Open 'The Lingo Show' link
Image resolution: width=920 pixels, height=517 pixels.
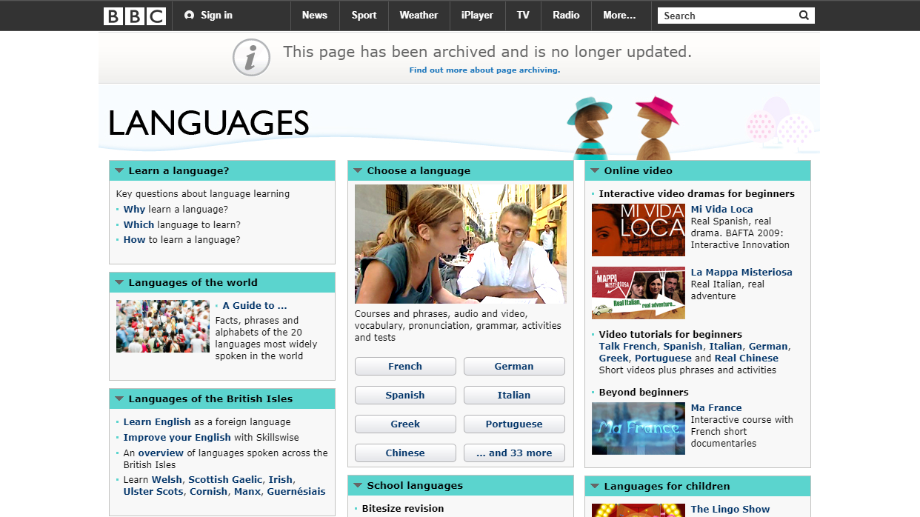pos(730,510)
